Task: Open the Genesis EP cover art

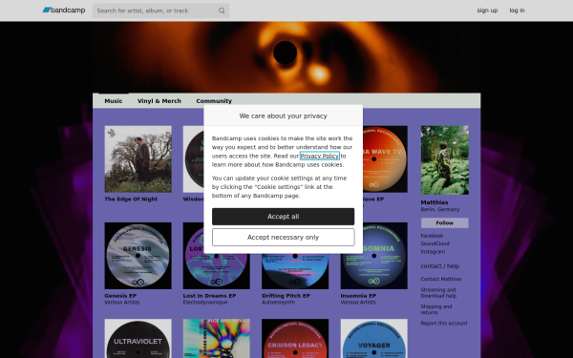Action: pyautogui.click(x=138, y=256)
